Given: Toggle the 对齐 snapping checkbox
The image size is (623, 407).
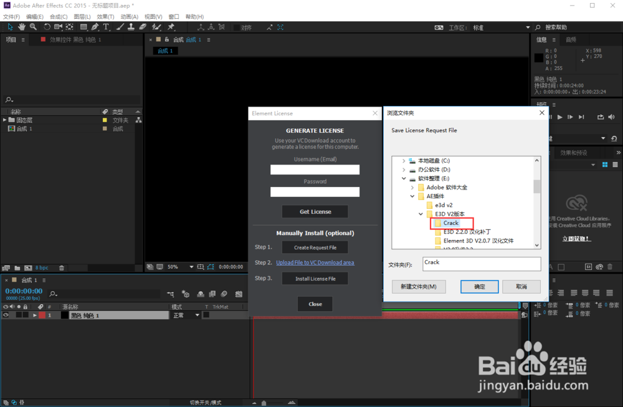Looking at the screenshot, I should pos(237,27).
